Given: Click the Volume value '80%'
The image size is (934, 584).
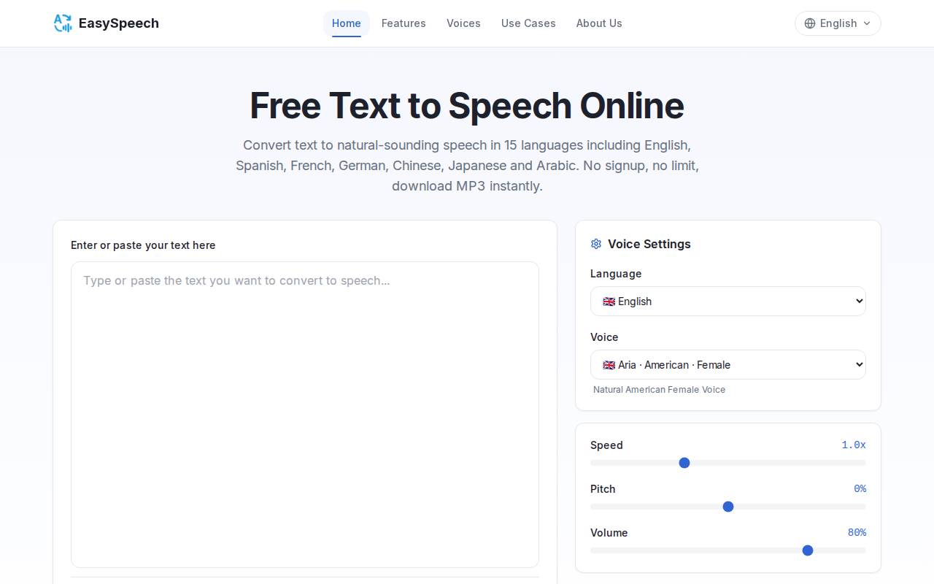Looking at the screenshot, I should 857,533.
